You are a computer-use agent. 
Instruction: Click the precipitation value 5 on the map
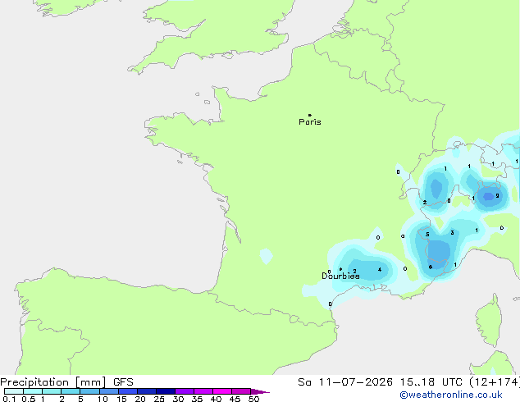click(x=427, y=235)
